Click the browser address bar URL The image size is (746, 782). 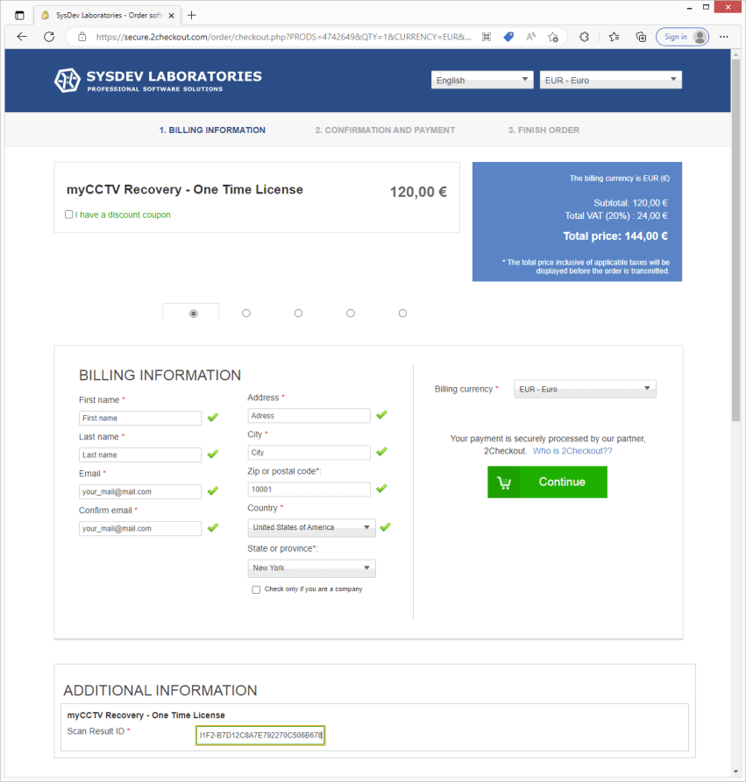[283, 37]
